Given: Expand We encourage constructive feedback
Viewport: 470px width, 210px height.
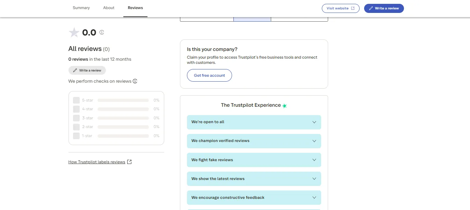Looking at the screenshot, I should coord(254,197).
